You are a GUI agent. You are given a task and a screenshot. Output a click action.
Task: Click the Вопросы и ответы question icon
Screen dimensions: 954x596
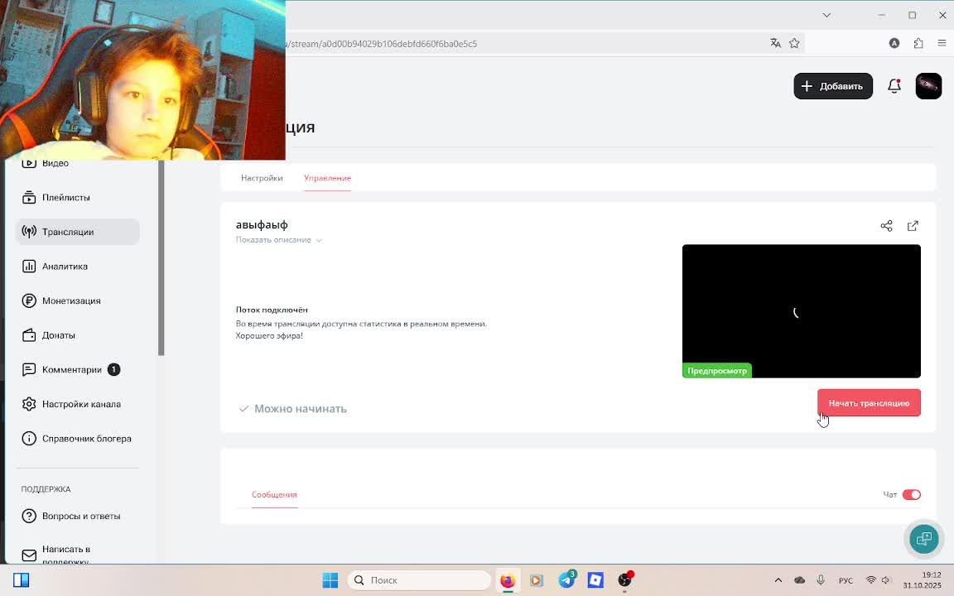[x=29, y=516]
